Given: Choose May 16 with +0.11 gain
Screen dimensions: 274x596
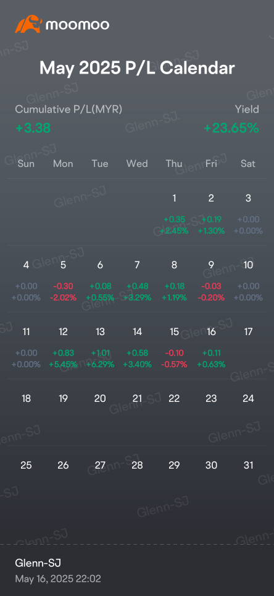Looking at the screenshot, I should tap(211, 348).
